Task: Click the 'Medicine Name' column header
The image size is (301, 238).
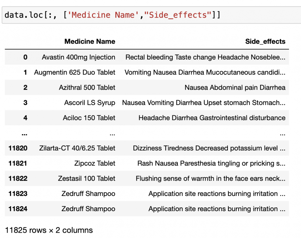Action: (x=90, y=41)
